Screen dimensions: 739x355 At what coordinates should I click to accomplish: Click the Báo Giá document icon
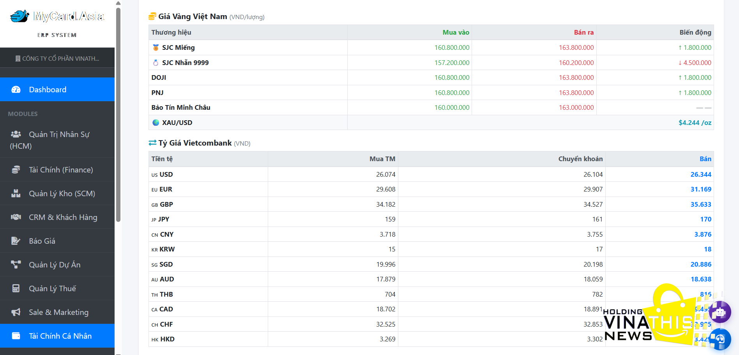coord(16,241)
